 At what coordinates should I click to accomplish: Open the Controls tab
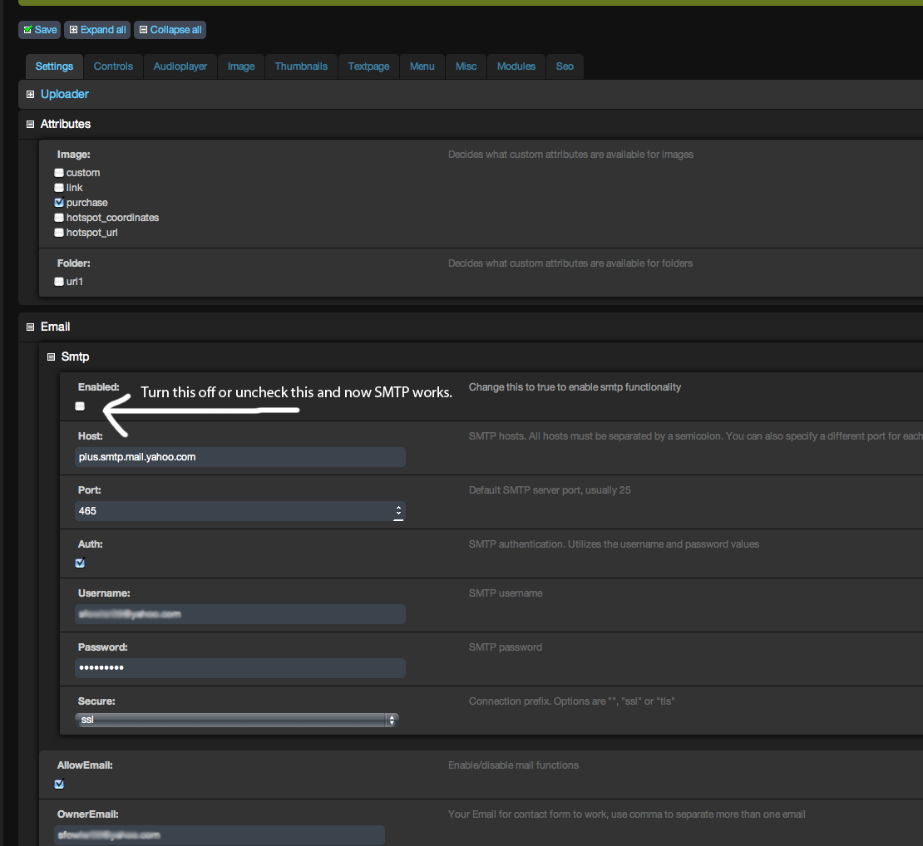click(113, 66)
